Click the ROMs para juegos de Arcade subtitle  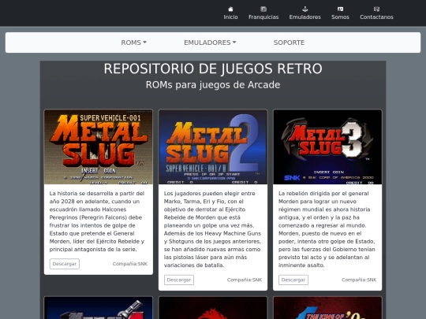click(x=213, y=84)
